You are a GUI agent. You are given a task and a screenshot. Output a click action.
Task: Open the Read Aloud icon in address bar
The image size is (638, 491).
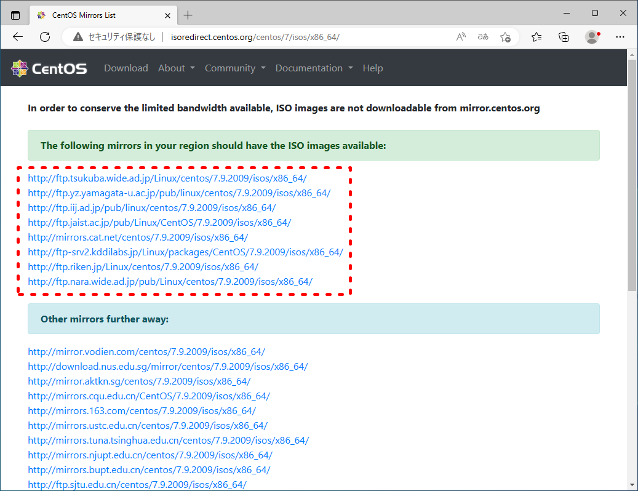[x=461, y=37]
